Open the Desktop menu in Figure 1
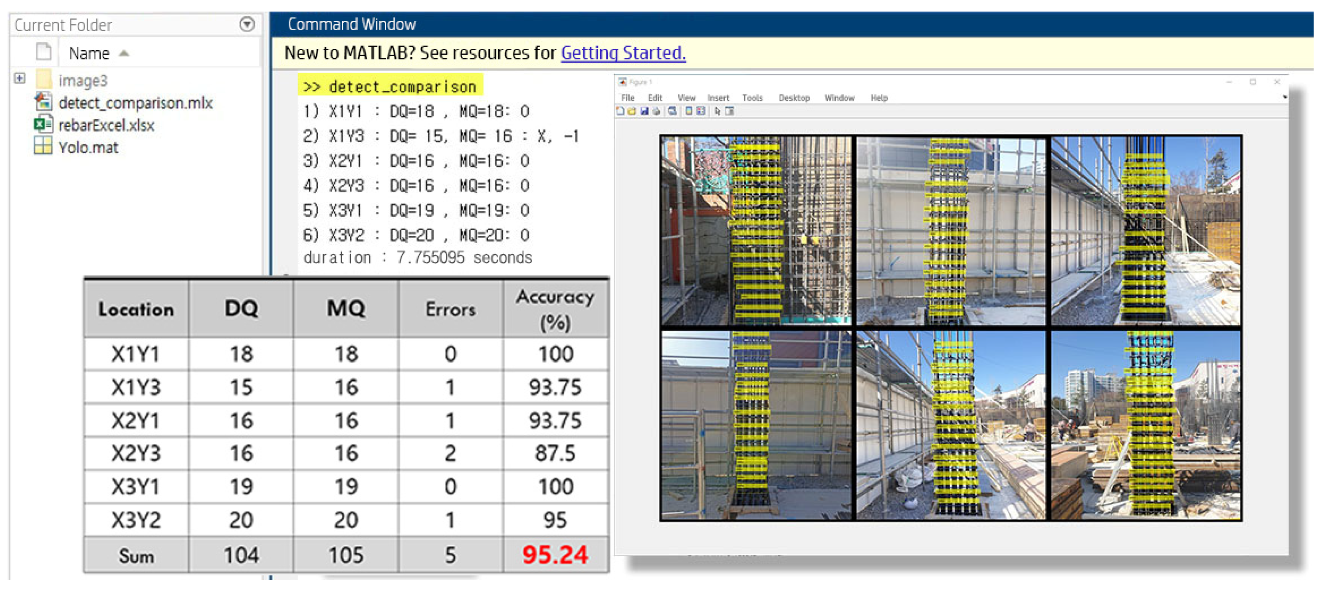Viewport: 1324px width, 589px height. [x=794, y=97]
